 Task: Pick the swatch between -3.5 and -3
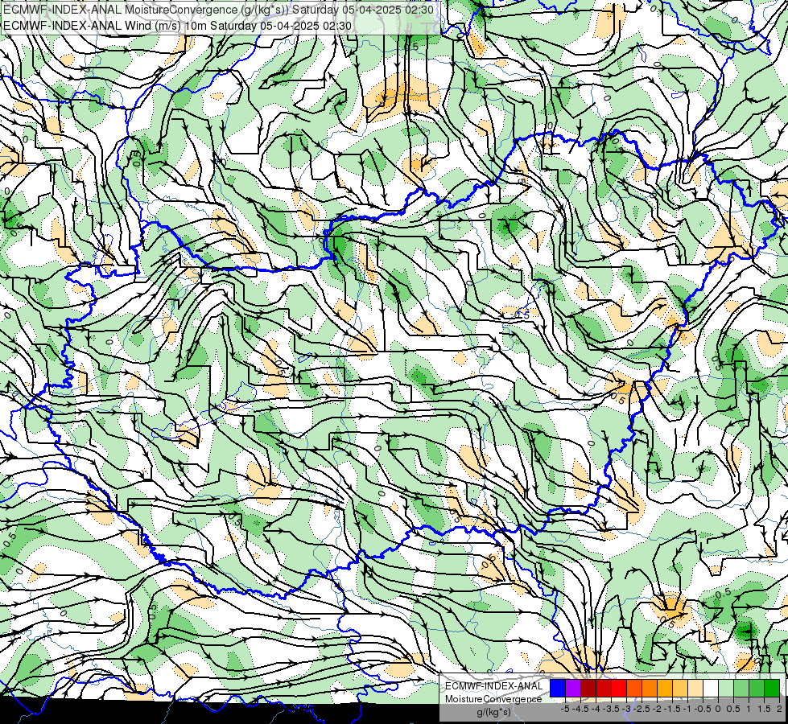tap(619, 688)
